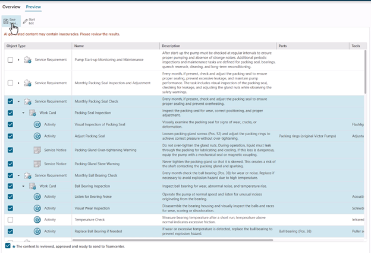Uncheck the Packing Gland Skew Warning row
371x253 pixels.
coord(10,164)
